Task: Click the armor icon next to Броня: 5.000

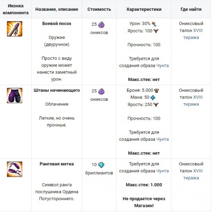Action: click(156, 90)
